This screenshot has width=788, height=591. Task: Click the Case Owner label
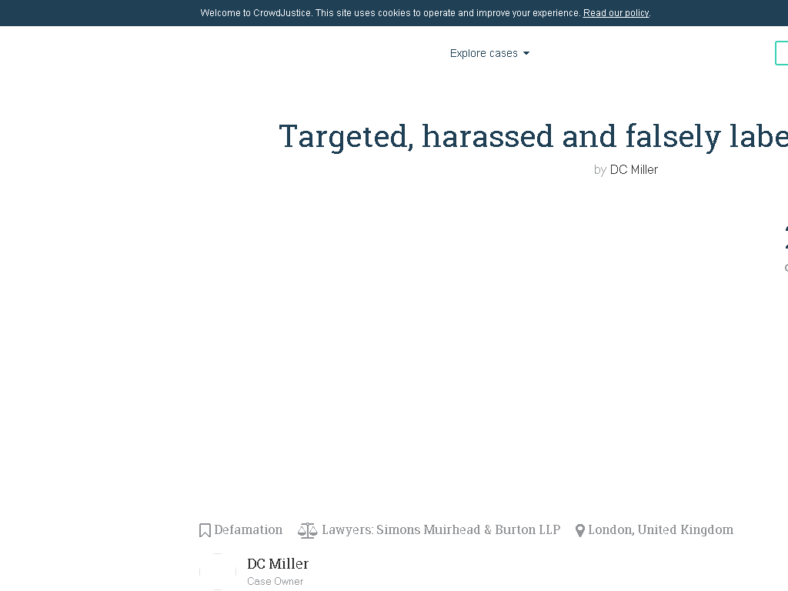(x=275, y=582)
